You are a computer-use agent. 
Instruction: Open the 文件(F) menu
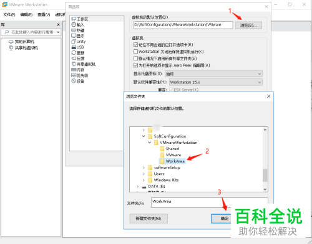[x=9, y=14]
